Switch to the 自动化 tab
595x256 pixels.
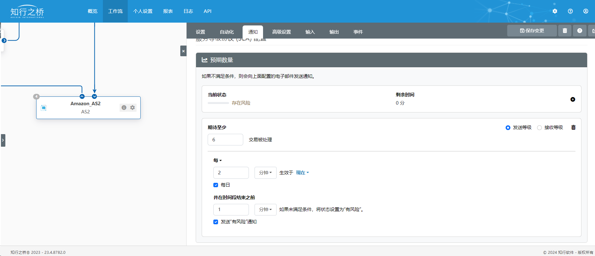(227, 32)
